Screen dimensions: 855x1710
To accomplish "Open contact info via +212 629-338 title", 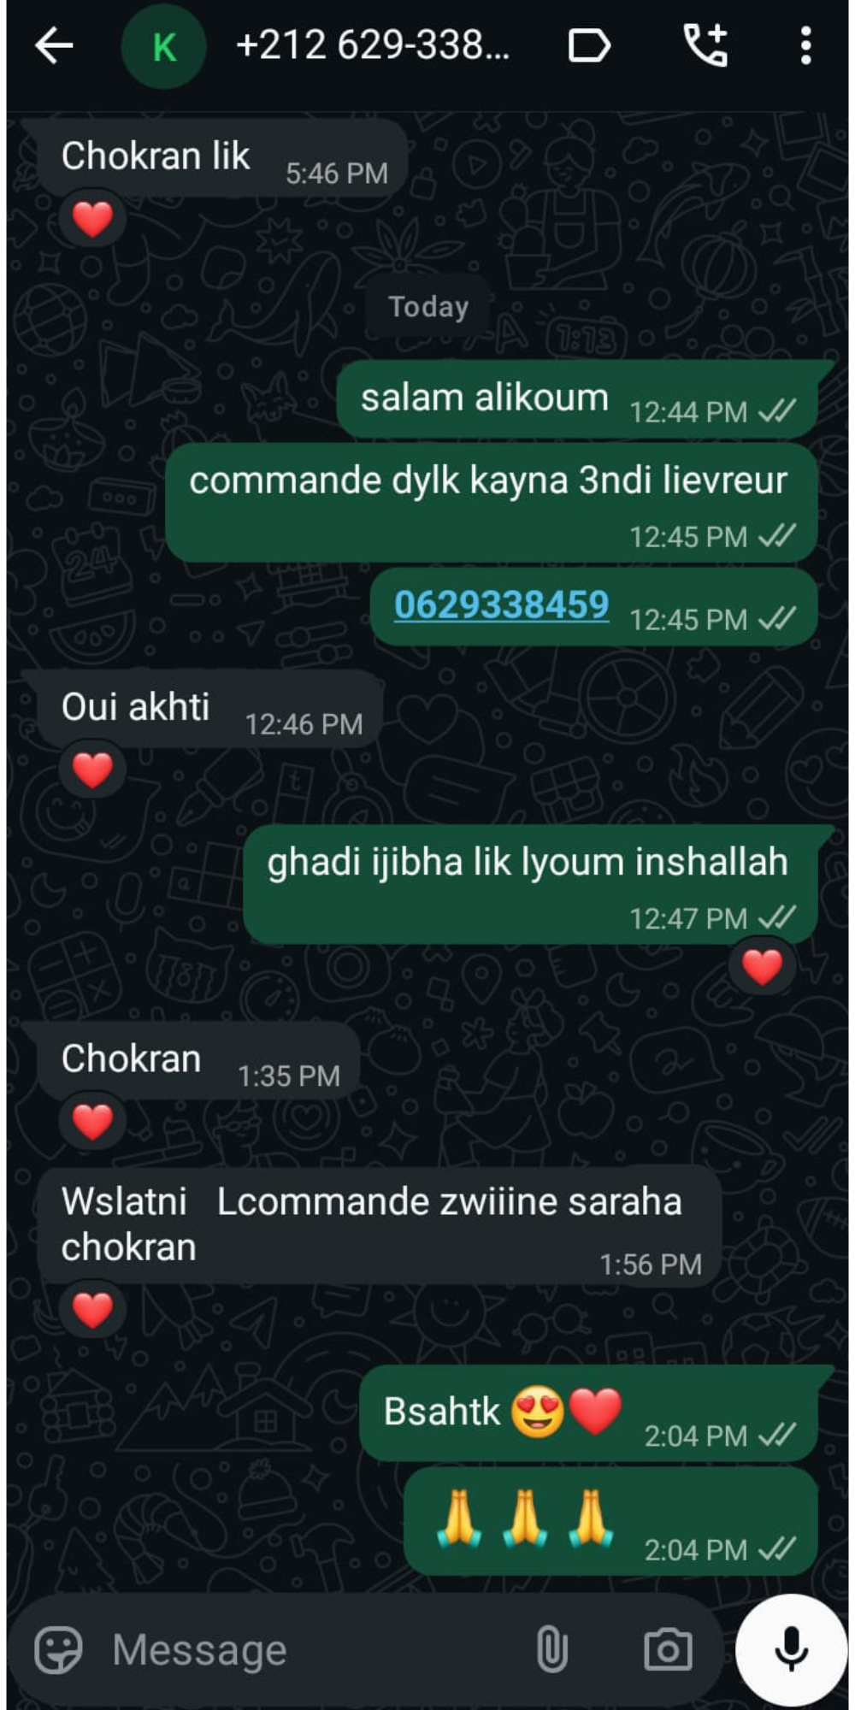I will pos(373,45).
